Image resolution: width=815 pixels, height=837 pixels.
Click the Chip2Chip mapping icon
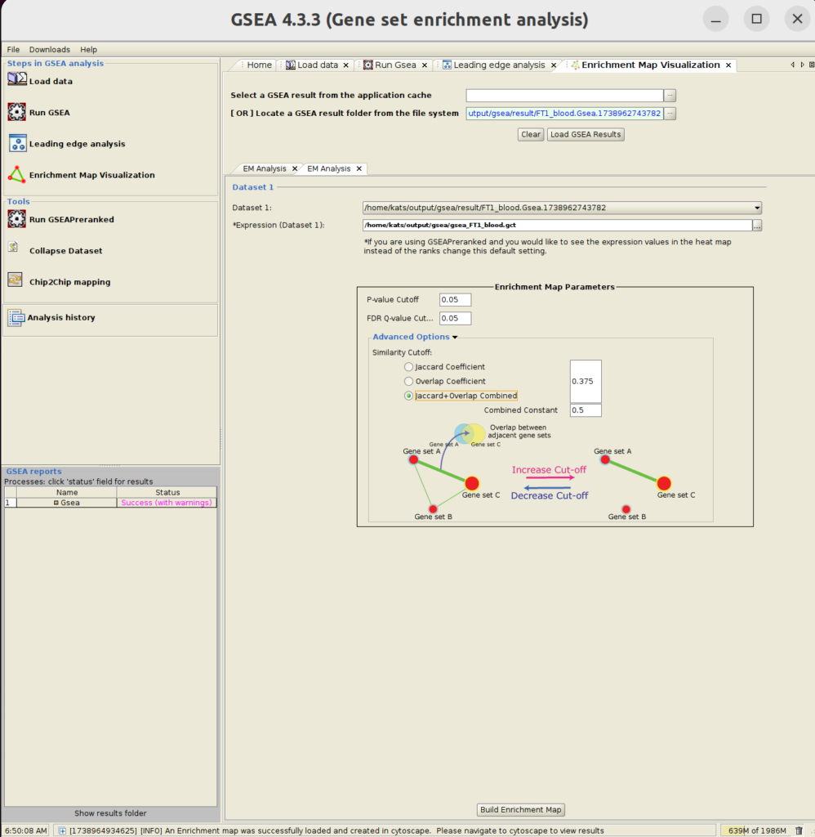tap(15, 280)
